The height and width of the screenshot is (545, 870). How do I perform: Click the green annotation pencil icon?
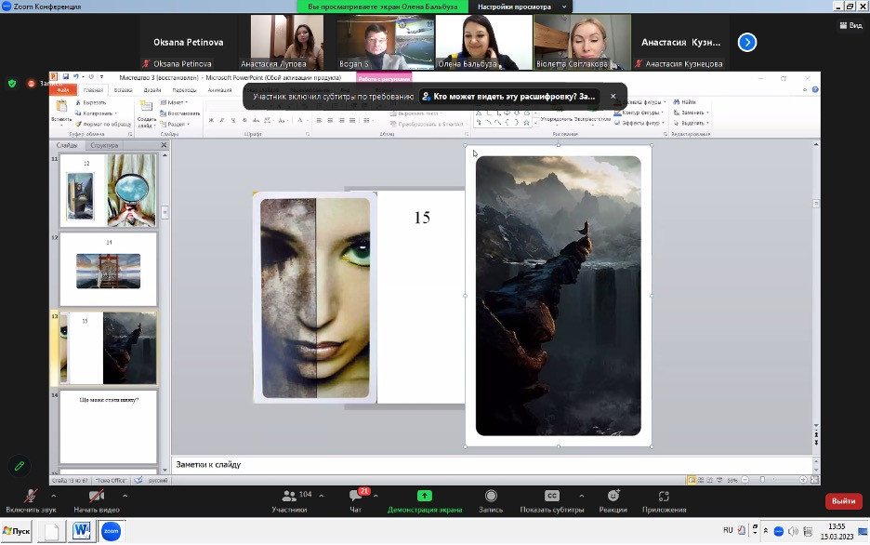[19, 465]
